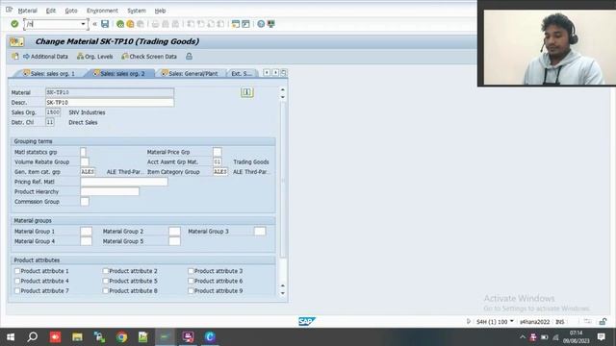616x346 pixels.
Task: Open the Goto menu
Action: [71, 11]
